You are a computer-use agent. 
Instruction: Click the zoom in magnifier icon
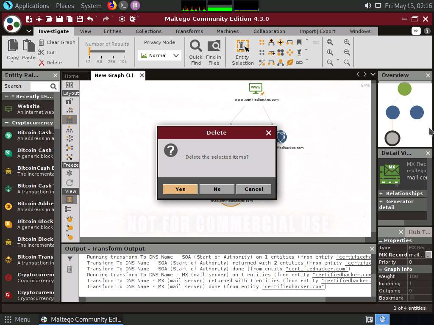click(x=347, y=42)
